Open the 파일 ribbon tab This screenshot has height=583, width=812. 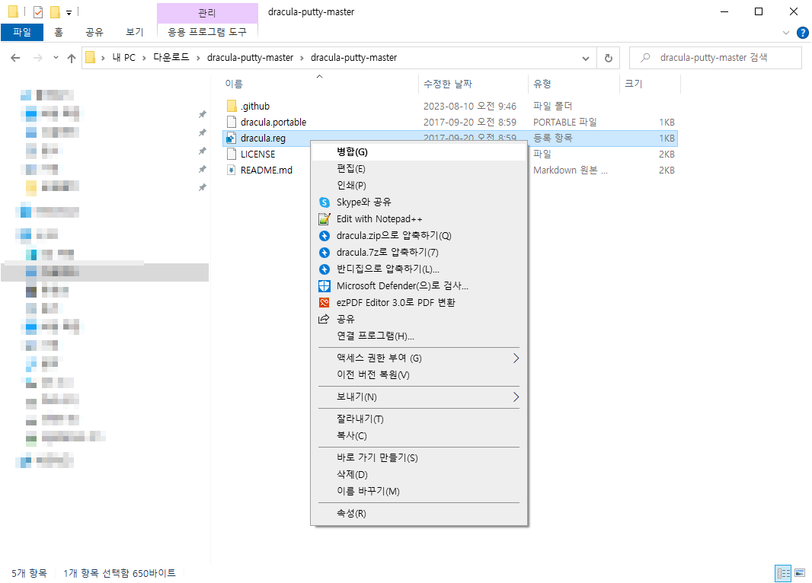[x=22, y=32]
